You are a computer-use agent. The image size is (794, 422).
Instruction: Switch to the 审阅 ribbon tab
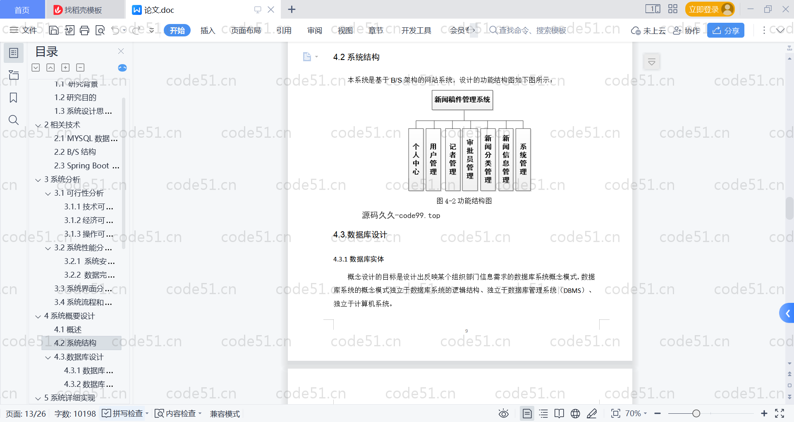pos(315,30)
